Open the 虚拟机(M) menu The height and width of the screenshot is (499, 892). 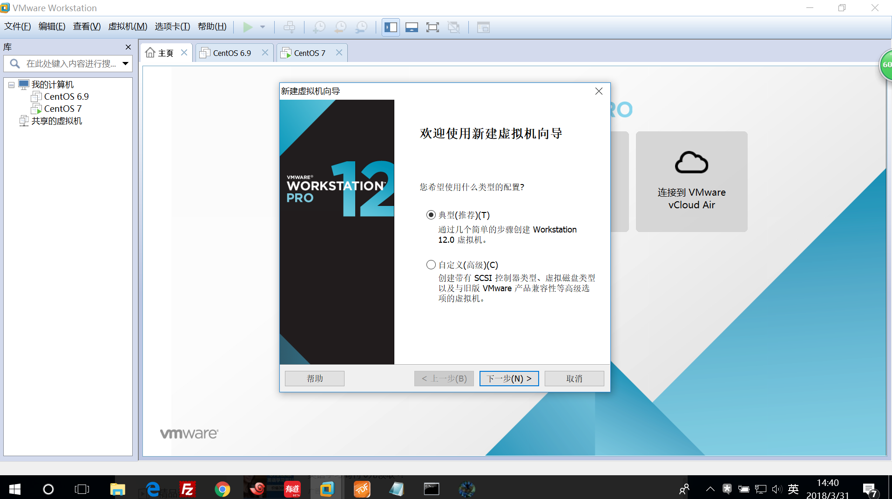pos(128,27)
